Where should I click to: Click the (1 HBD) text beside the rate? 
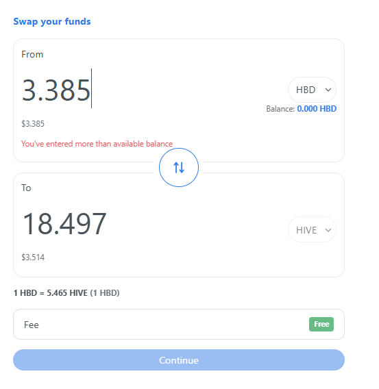(105, 293)
